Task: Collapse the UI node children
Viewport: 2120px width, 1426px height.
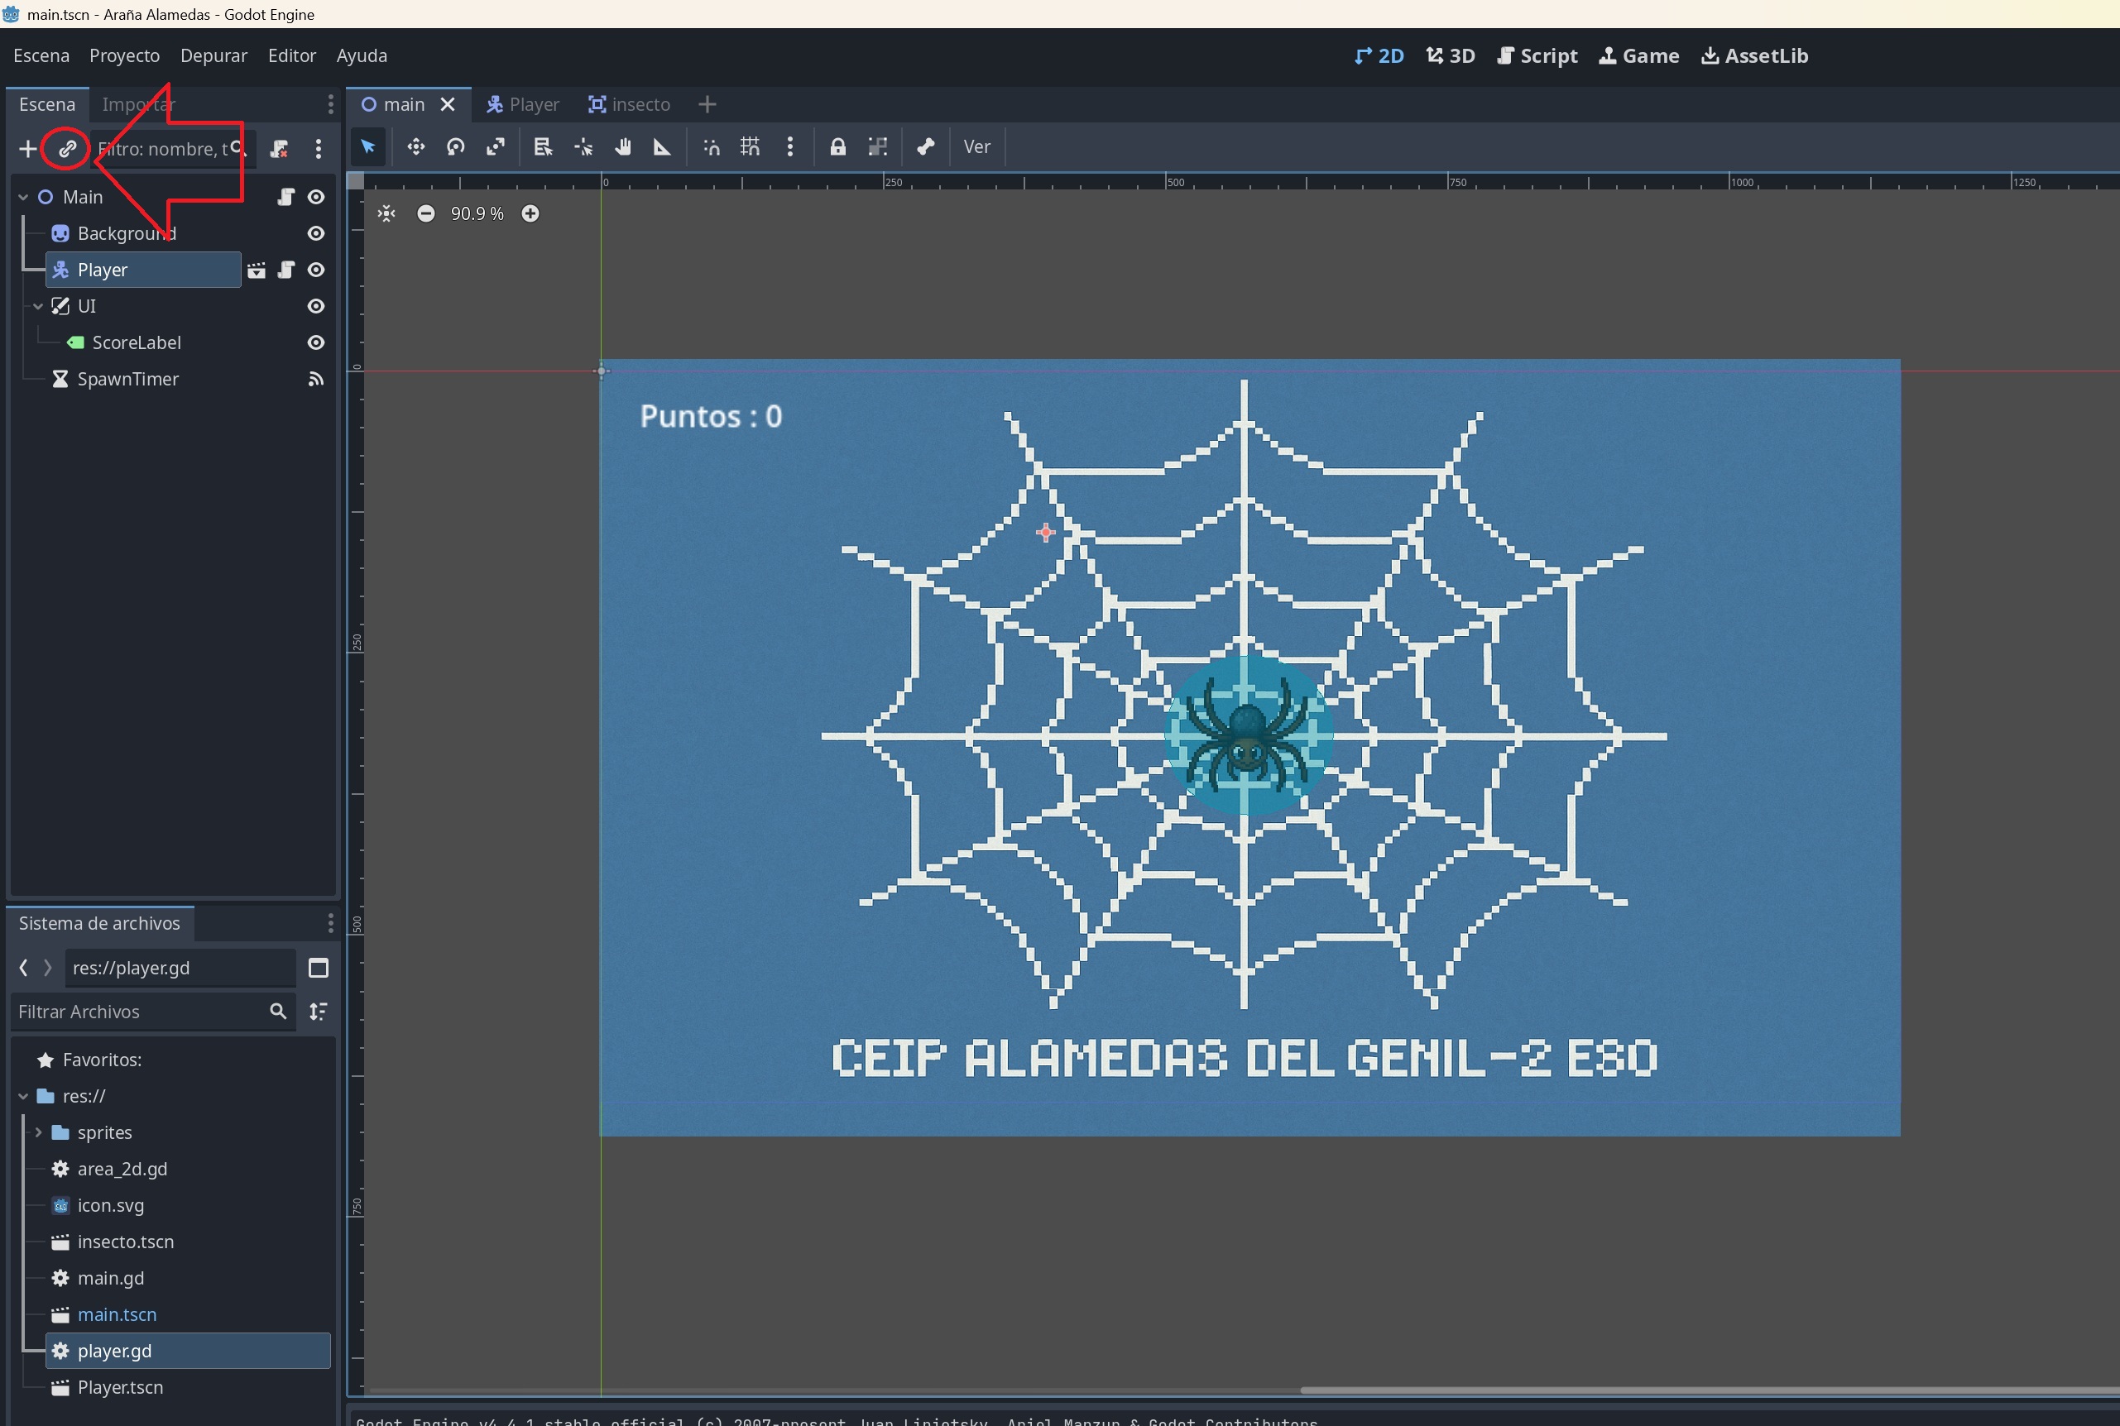Action: 38,305
